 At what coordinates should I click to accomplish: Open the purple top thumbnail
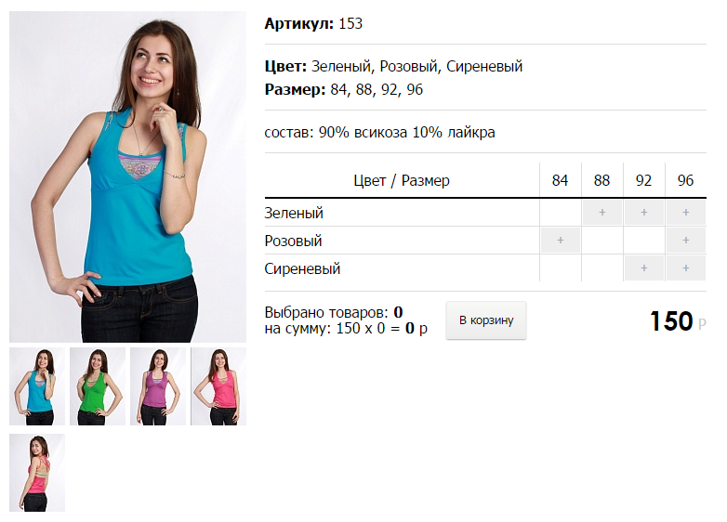158,386
